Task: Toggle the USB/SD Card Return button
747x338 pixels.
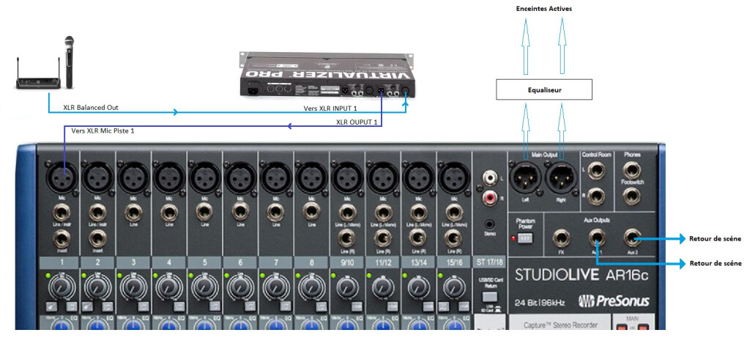Action: tap(489, 296)
